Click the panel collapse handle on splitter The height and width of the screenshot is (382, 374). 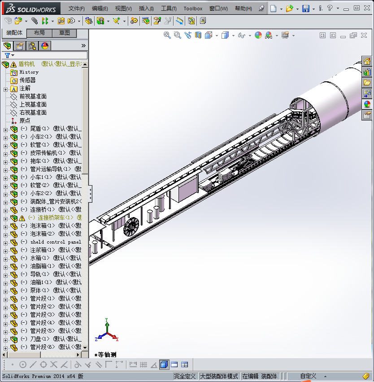[90, 194]
